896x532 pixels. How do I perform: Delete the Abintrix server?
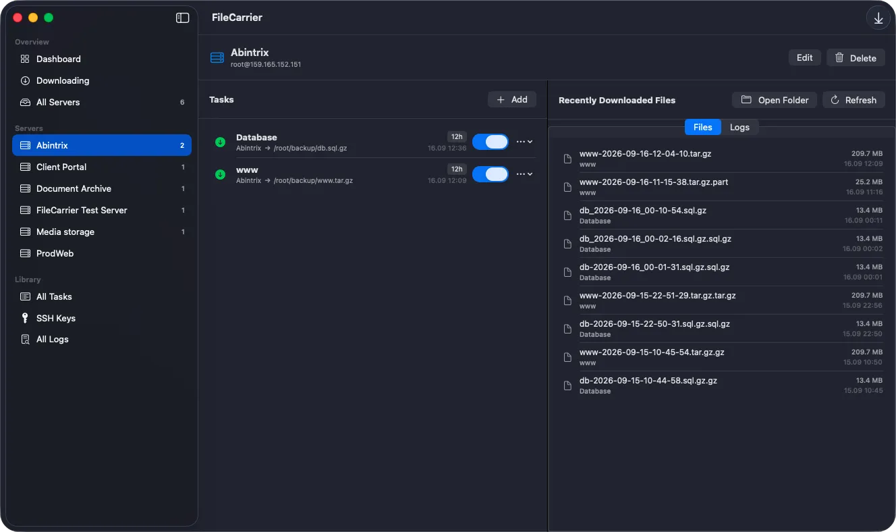pos(856,57)
